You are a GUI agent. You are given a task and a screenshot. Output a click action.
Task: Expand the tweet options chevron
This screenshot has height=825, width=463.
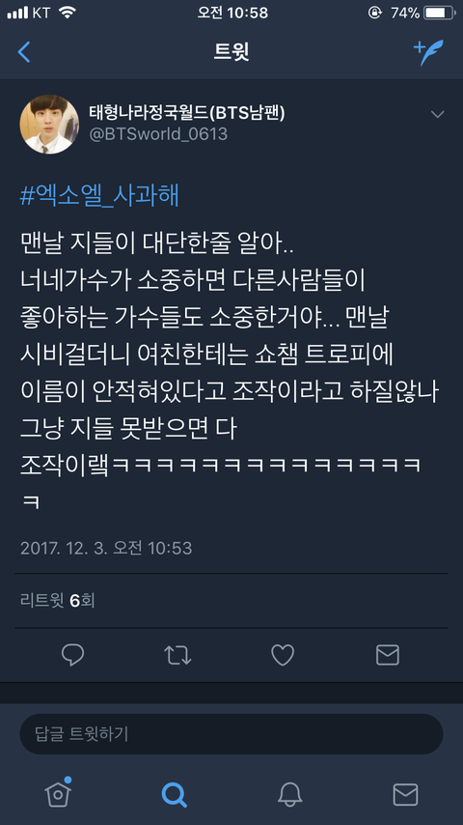click(437, 114)
